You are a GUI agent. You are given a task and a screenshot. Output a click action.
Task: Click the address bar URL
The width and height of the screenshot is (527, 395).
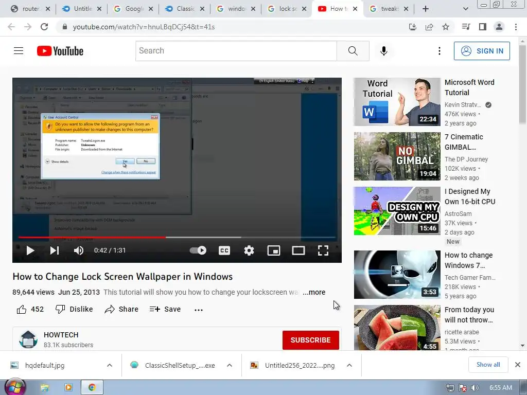point(144,27)
